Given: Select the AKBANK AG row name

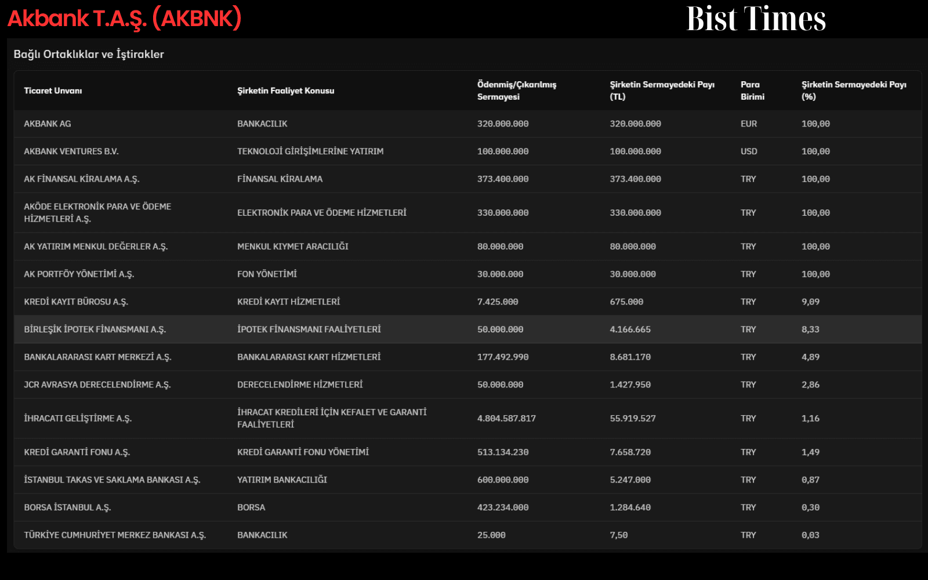Looking at the screenshot, I should 48,124.
